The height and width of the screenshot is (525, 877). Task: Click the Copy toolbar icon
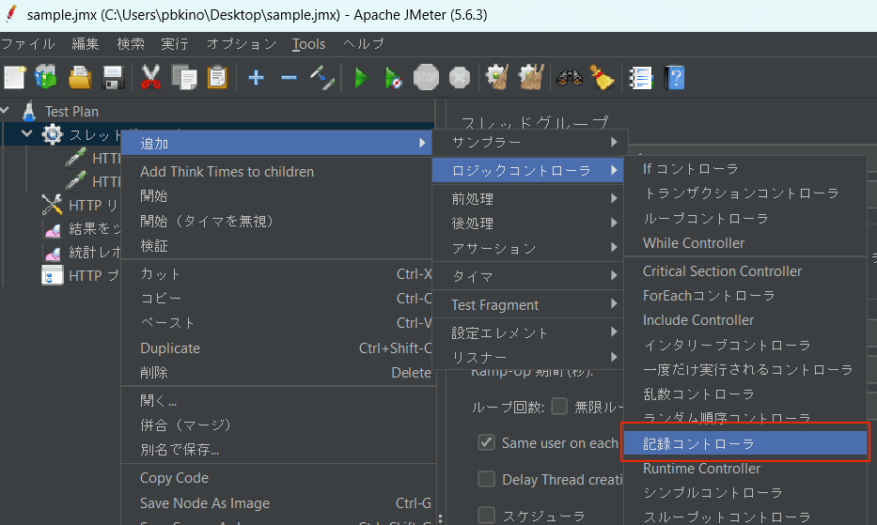(184, 78)
